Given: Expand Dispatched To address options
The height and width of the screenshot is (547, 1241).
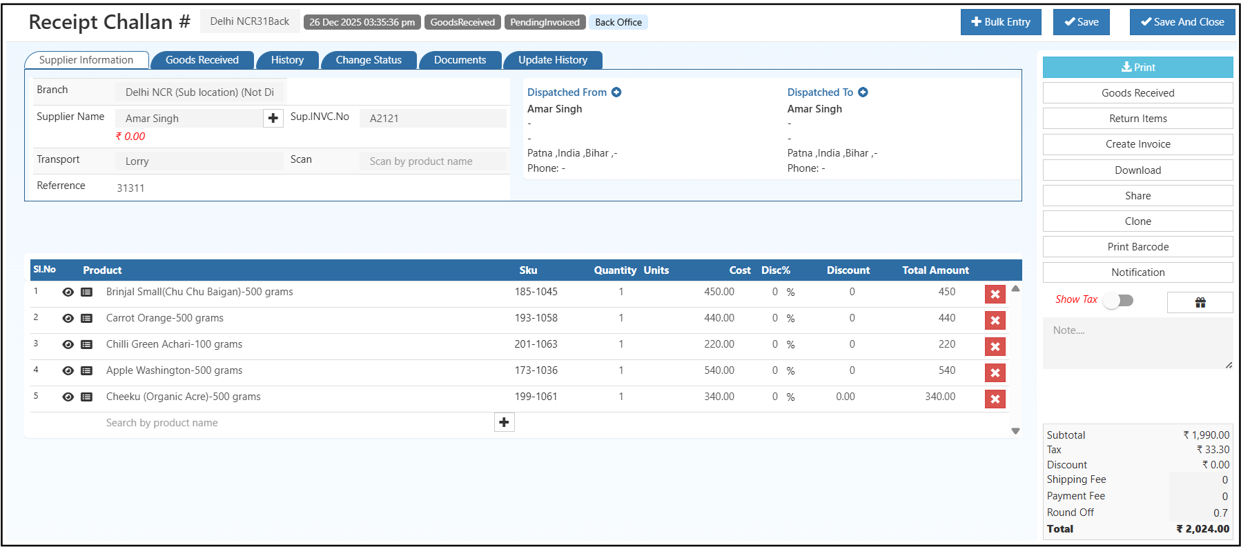Looking at the screenshot, I should (863, 92).
